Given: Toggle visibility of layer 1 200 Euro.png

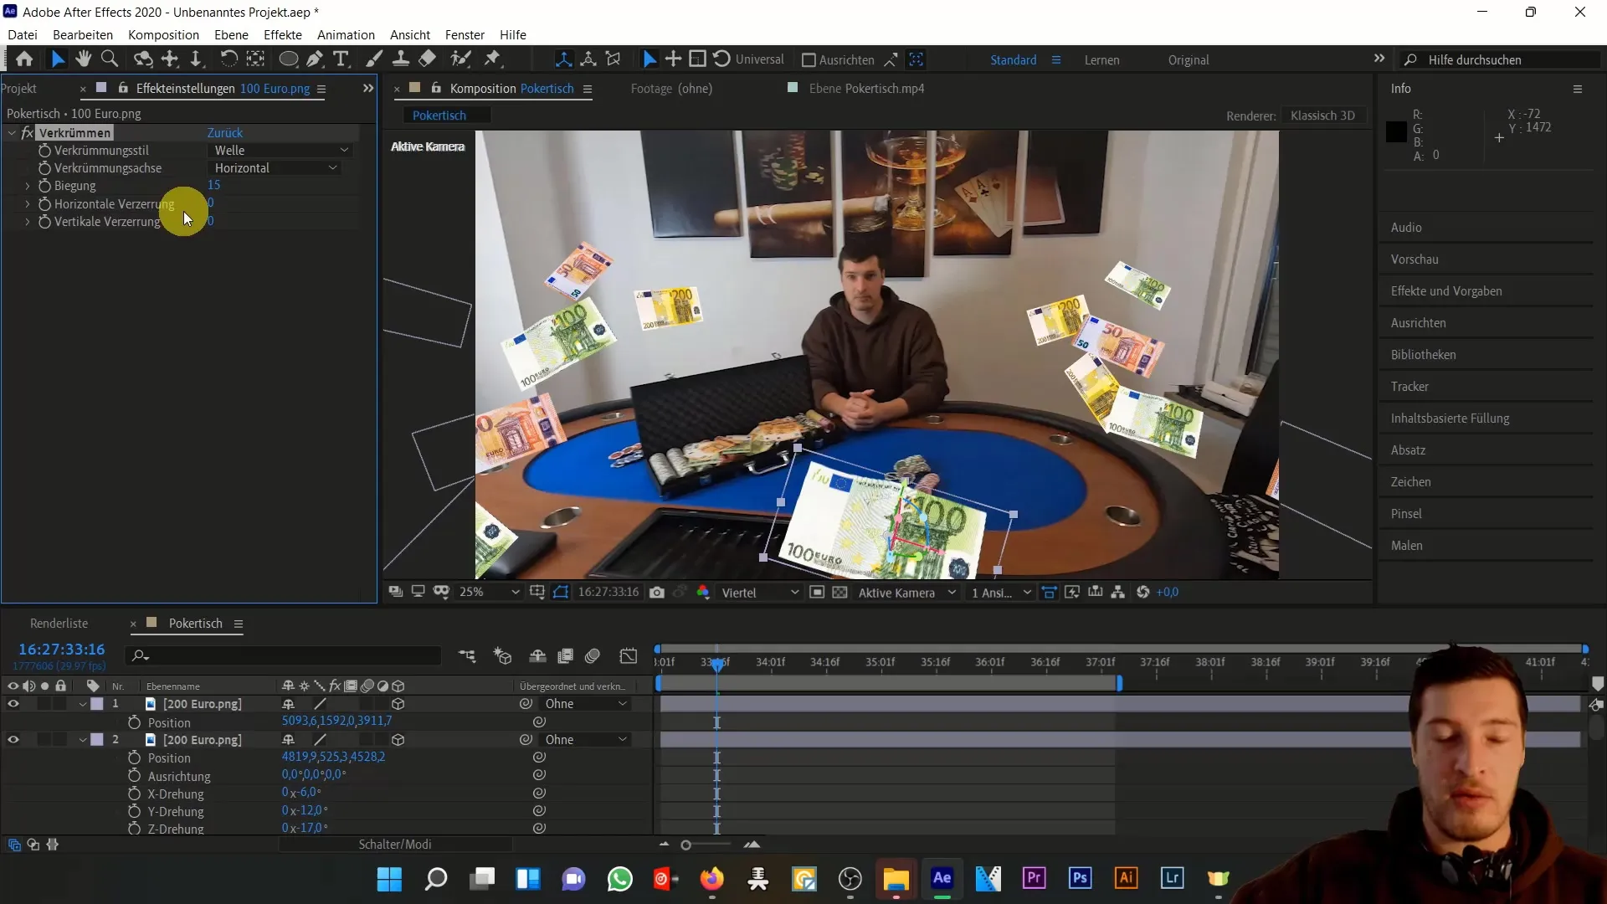Looking at the screenshot, I should tap(13, 703).
